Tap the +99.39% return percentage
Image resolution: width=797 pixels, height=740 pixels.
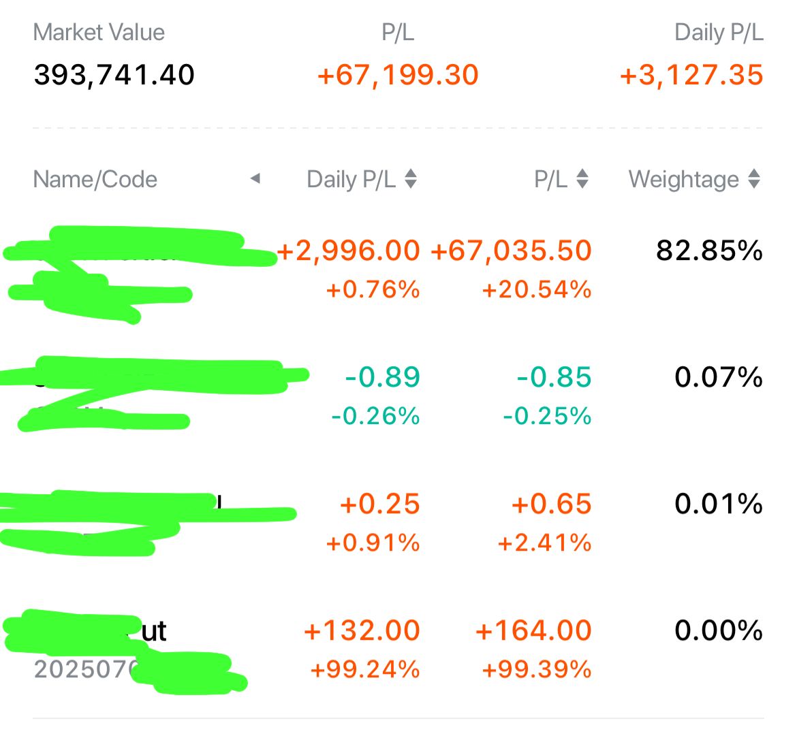point(536,669)
